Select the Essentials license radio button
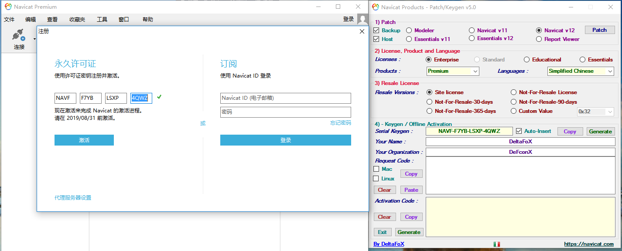 coord(582,60)
